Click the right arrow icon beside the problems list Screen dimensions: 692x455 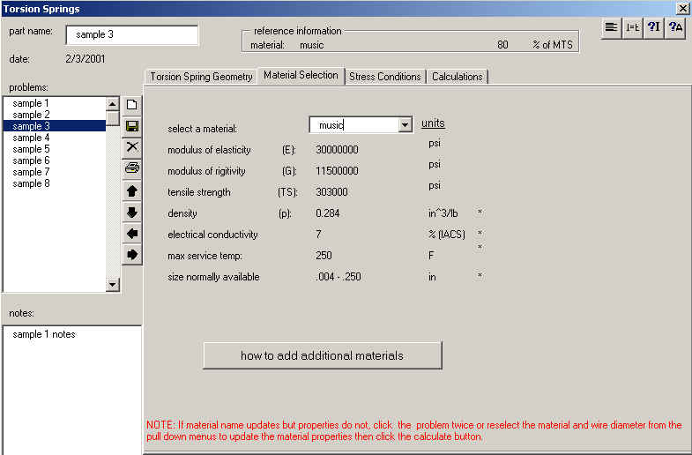click(x=132, y=254)
